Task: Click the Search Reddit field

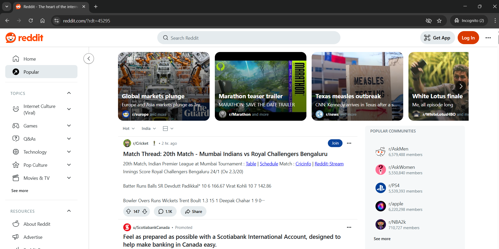Action: point(249,38)
